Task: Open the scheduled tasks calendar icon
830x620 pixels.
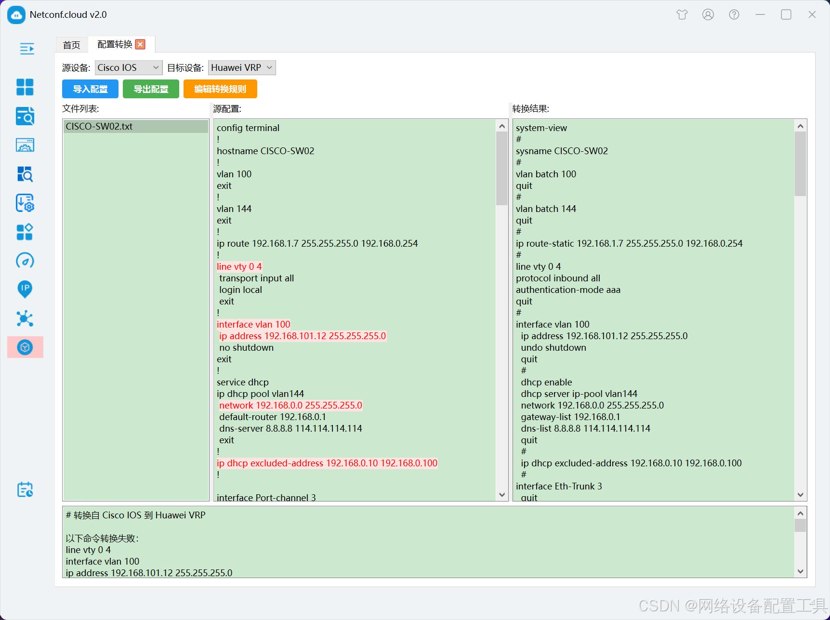Action: [x=25, y=489]
